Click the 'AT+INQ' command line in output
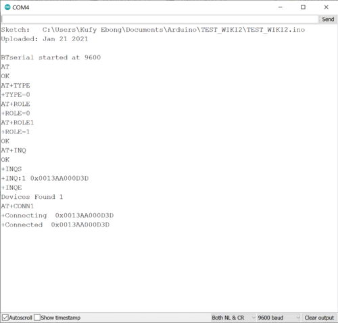 coord(14,150)
